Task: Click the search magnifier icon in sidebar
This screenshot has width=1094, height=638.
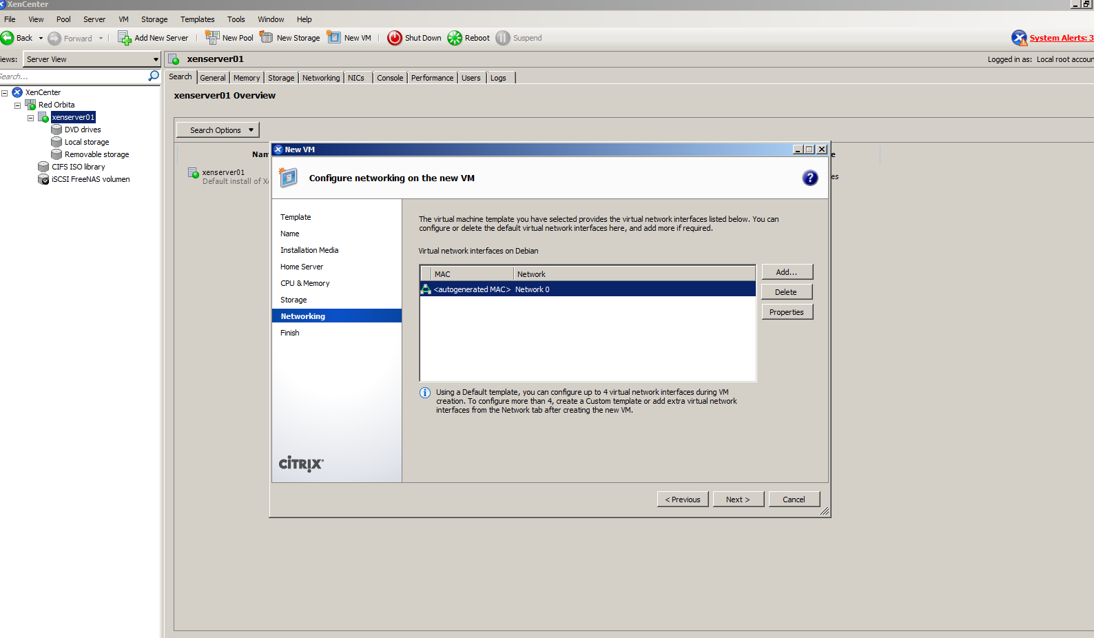Action: tap(154, 76)
